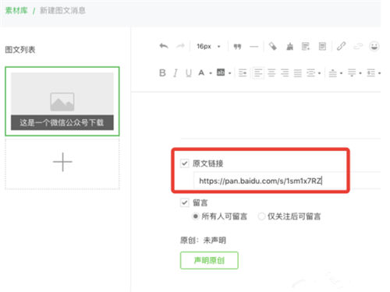390x292 pixels.
Task: Apply the font color A
Action: point(201,73)
